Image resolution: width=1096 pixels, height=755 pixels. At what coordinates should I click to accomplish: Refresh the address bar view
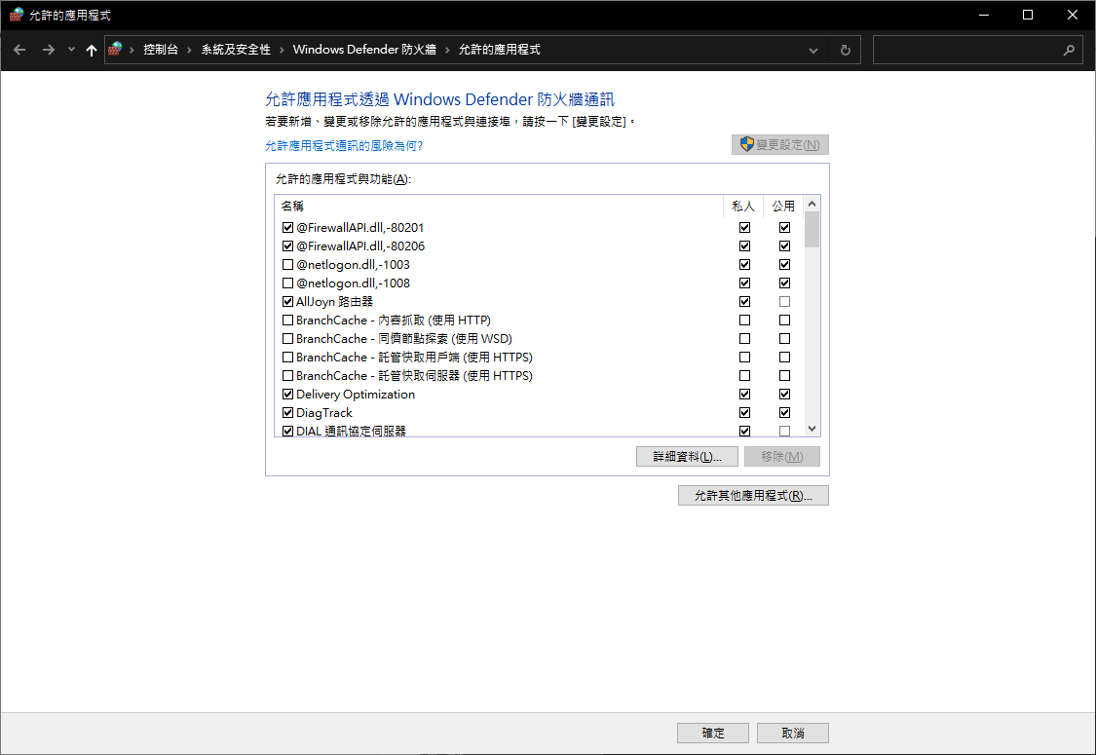click(x=845, y=50)
